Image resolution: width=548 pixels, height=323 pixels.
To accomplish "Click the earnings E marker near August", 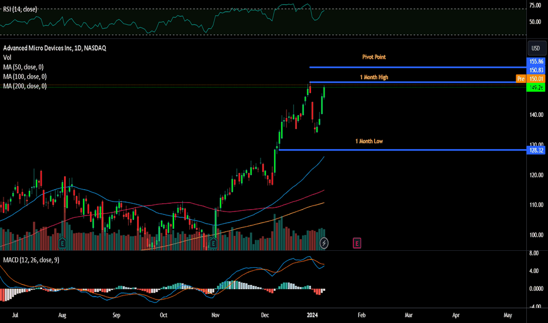I will pyautogui.click(x=62, y=243).
